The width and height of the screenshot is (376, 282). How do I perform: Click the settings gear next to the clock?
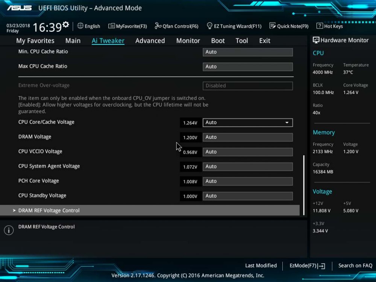65,24
